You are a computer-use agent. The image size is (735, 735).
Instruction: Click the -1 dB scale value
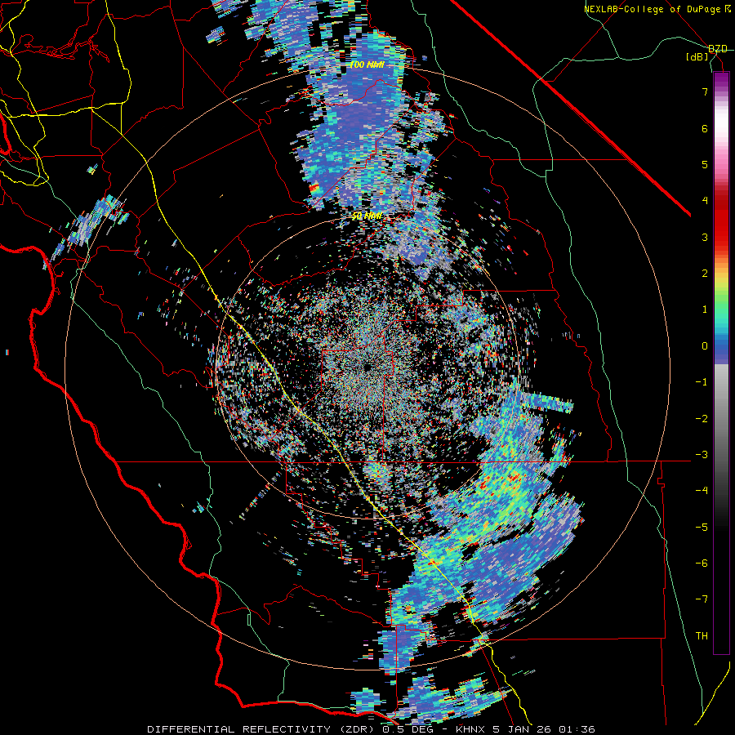[x=702, y=382]
